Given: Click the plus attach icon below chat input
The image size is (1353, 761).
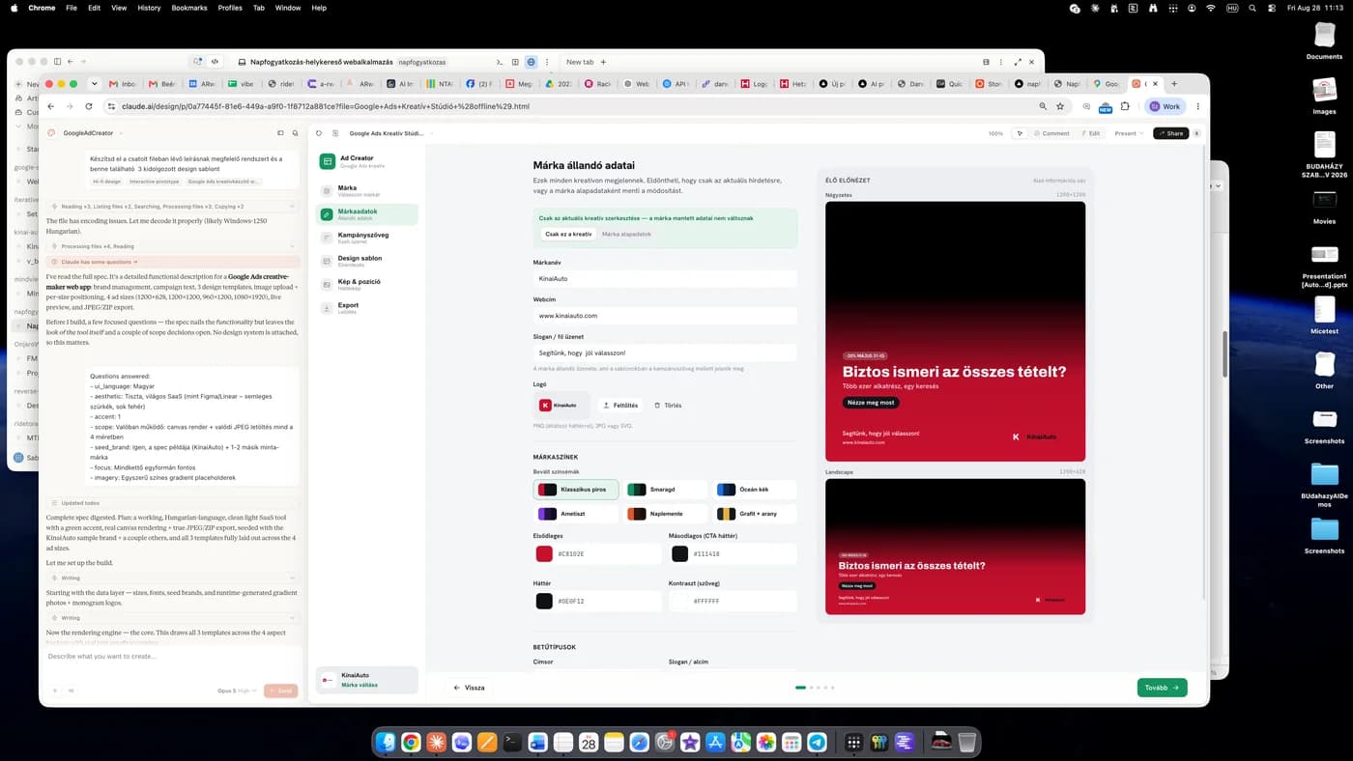Looking at the screenshot, I should tap(55, 691).
